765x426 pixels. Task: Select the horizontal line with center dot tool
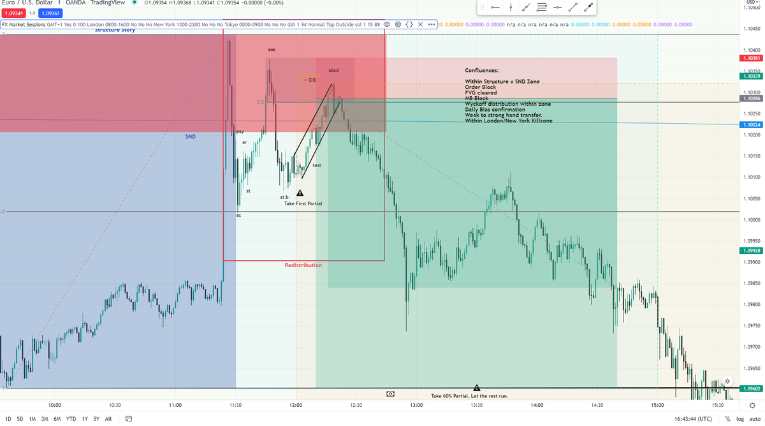(558, 8)
